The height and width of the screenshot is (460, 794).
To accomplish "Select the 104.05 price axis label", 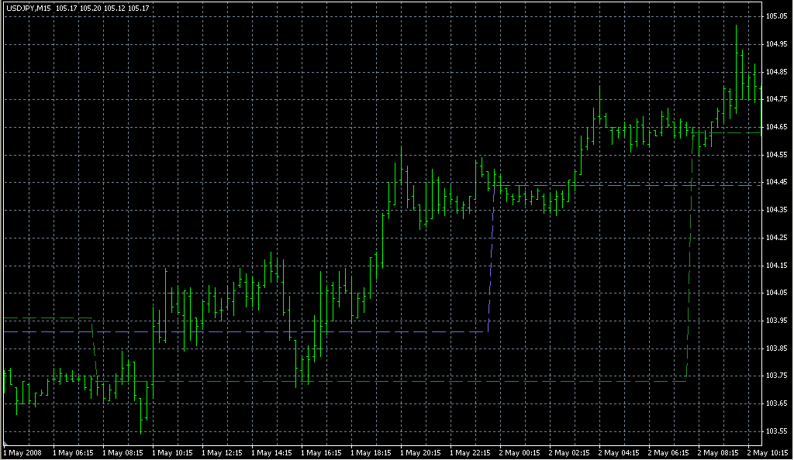I will click(776, 293).
